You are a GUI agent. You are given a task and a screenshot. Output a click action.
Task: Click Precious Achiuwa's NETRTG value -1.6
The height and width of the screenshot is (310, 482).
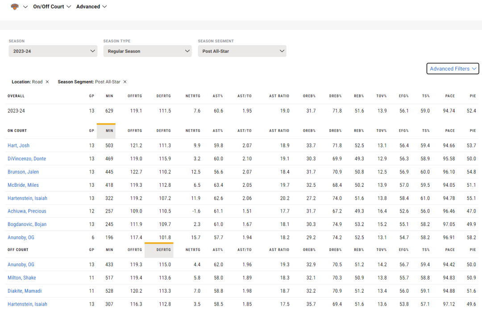196,211
